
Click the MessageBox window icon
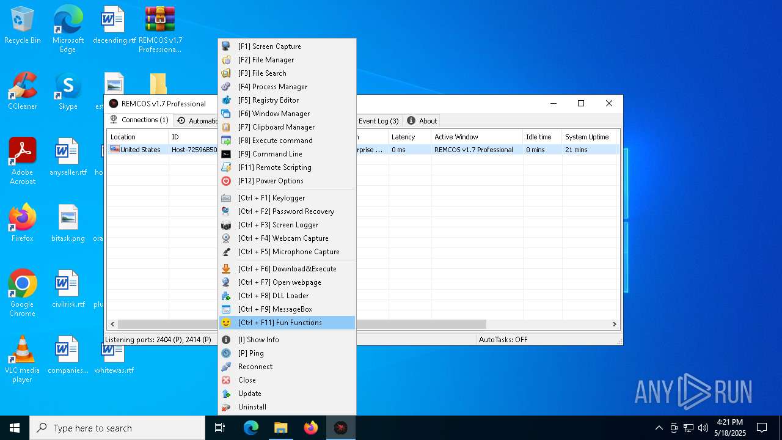click(226, 309)
